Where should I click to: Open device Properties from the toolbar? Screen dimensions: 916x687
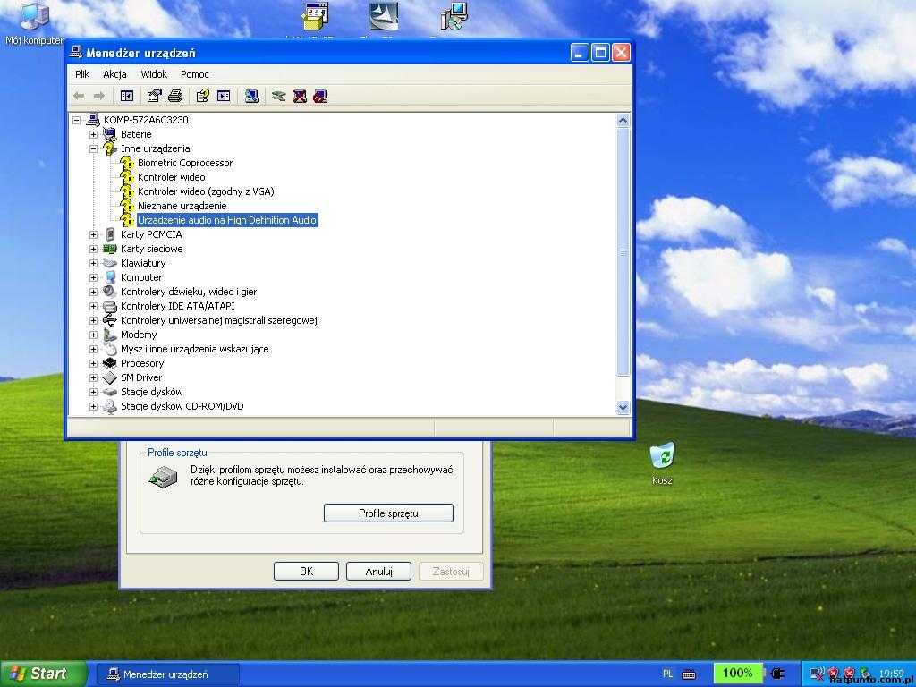(154, 96)
